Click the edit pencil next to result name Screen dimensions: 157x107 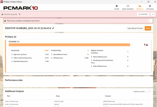click(x=53, y=28)
